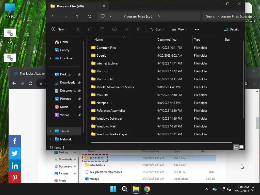Open pinned Pictures folder
260x195 pixels.
click(66, 99)
